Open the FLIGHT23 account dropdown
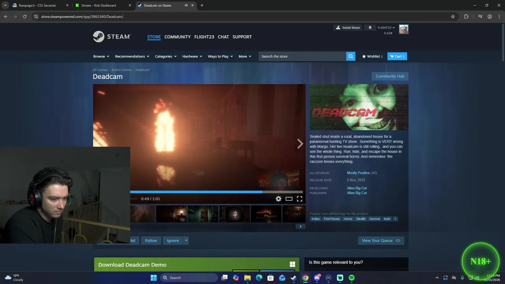505x284 pixels. coord(386,28)
